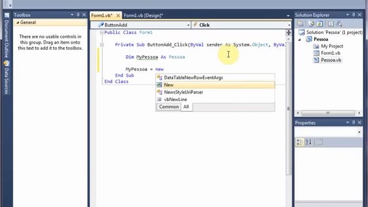Click End Class line in code

[116, 82]
